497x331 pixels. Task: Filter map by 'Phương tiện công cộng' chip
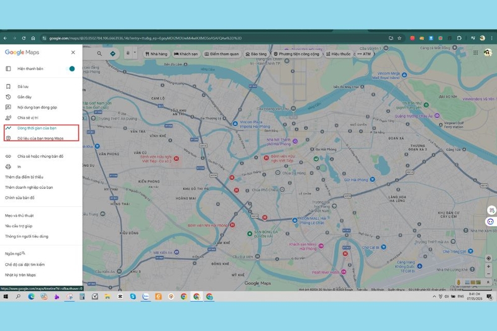pos(296,54)
